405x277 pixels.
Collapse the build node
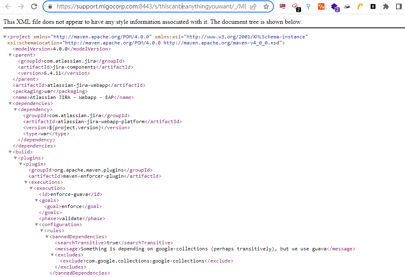coord(10,152)
